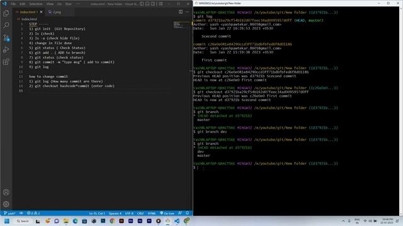The image size is (403, 226).
Task: Toggle the primary side bar layout icon
Action: [x=142, y=4]
